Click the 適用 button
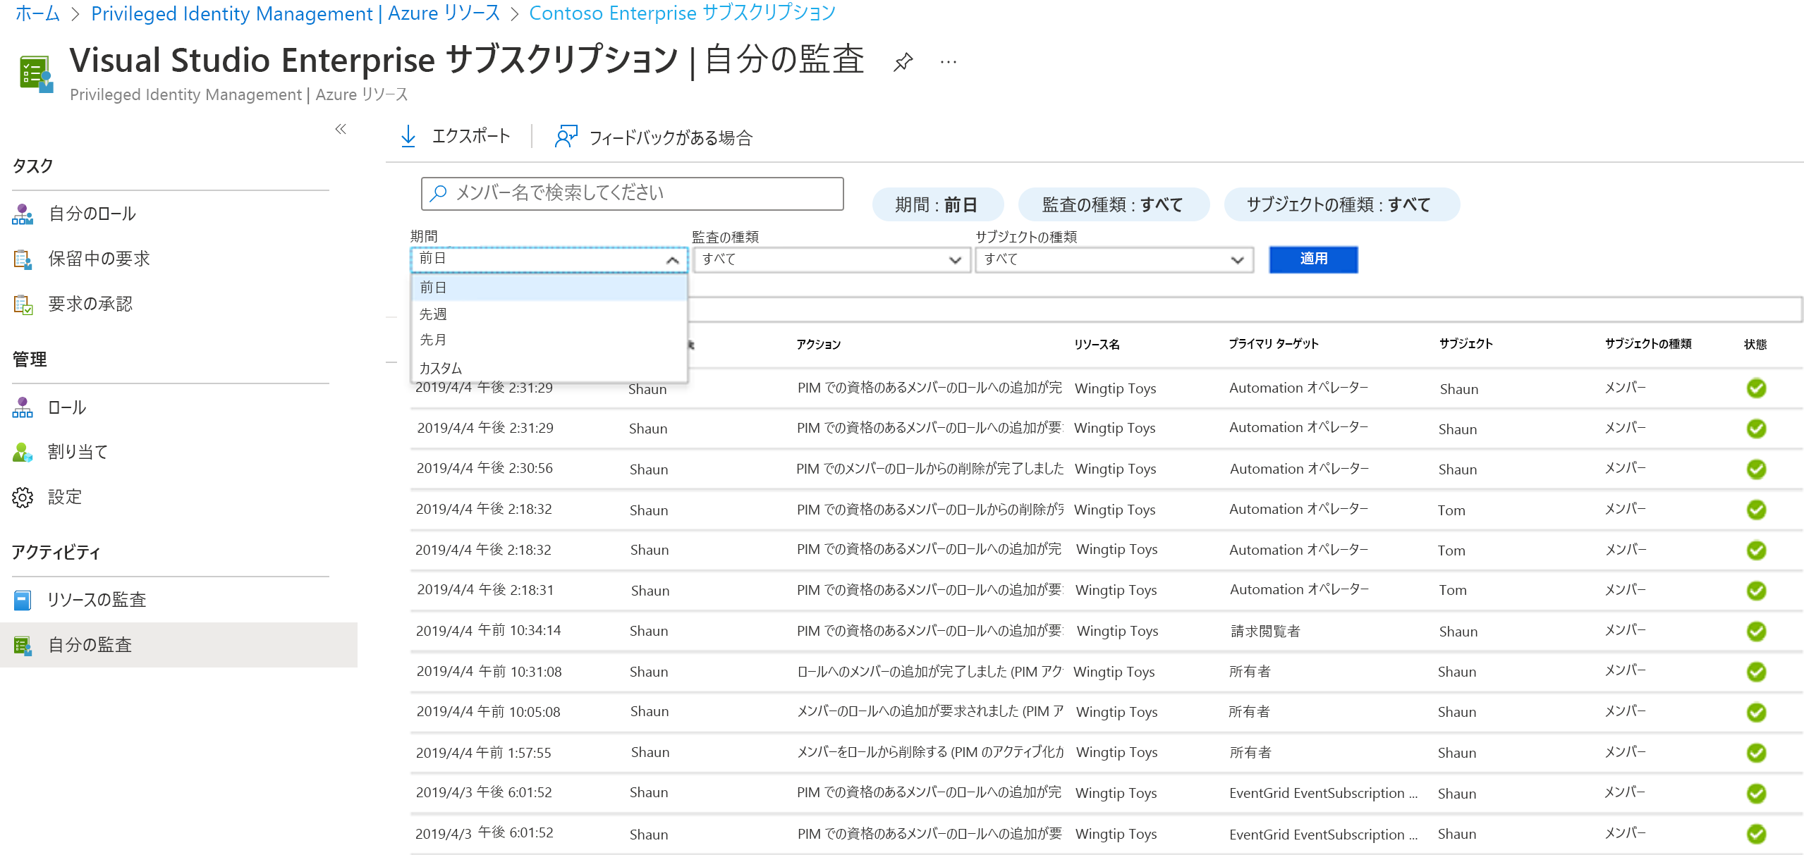Image resolution: width=1804 pixels, height=855 pixels. 1313,259
